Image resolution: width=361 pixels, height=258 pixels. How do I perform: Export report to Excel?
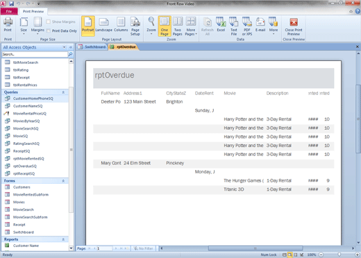pos(221,24)
